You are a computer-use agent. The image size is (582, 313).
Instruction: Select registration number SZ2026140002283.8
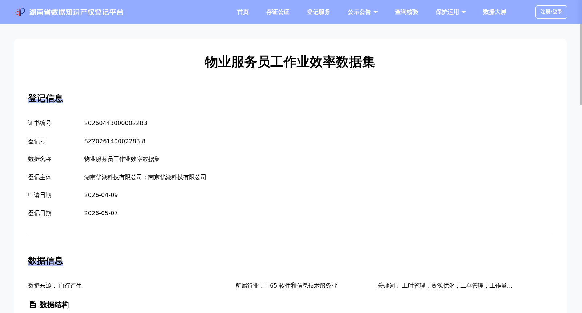click(115, 141)
